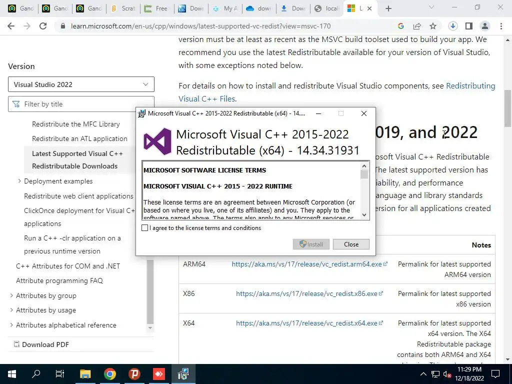The image size is (512, 384).
Task: Click the share page icon in the address bar
Action: (x=417, y=26)
